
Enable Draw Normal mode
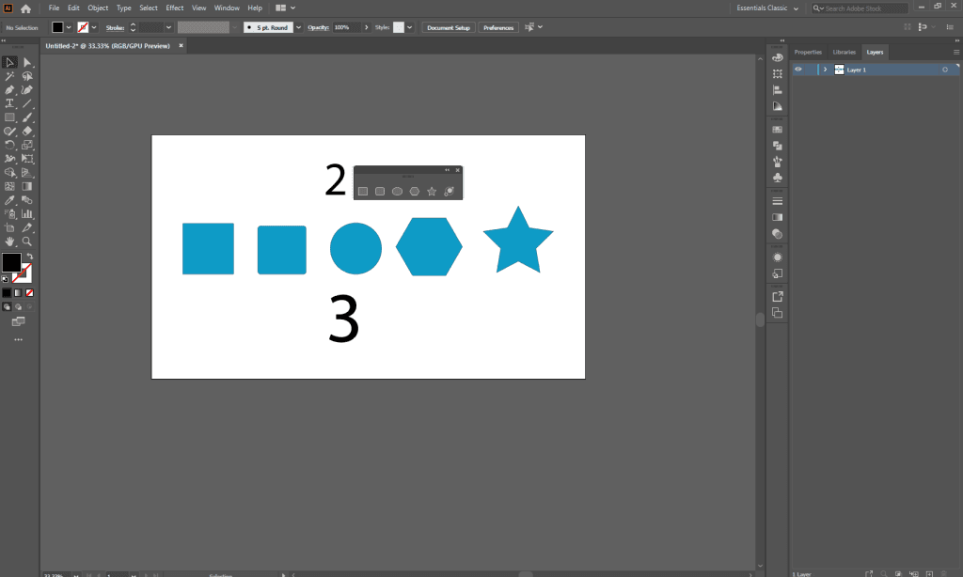(x=7, y=307)
